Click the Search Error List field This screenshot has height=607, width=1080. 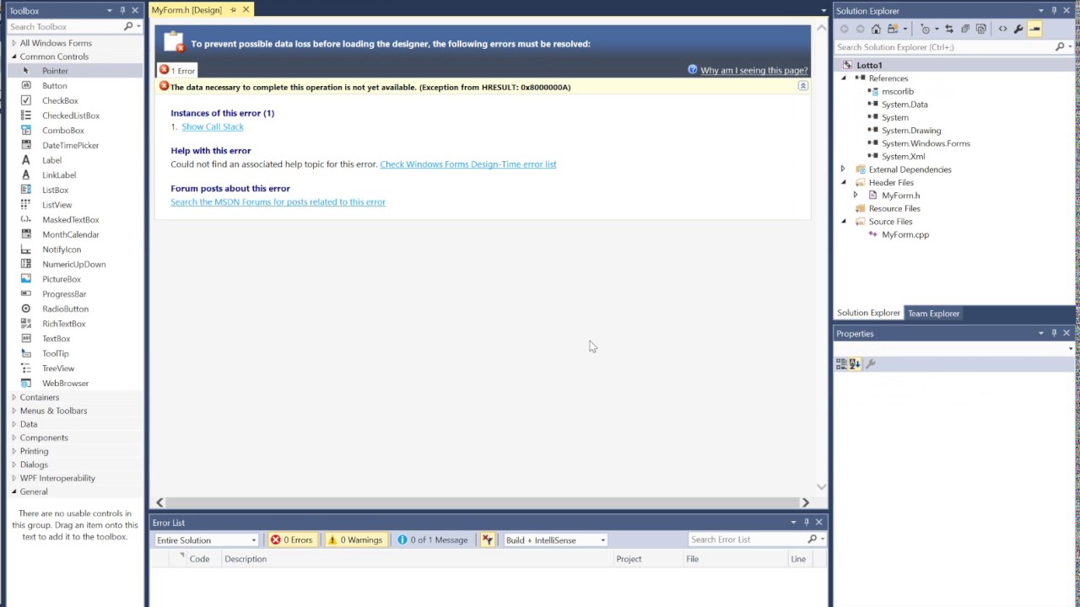[x=747, y=540]
